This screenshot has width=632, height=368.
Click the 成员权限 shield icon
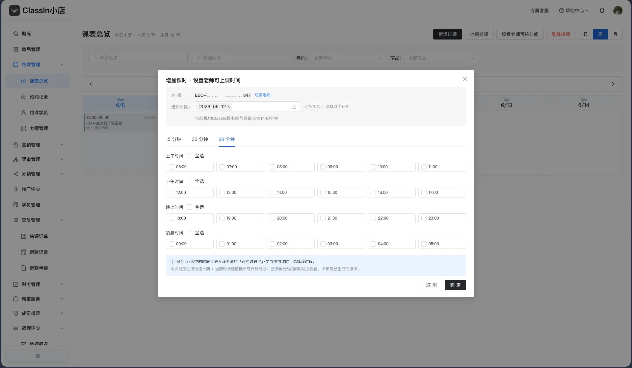[x=16, y=313]
